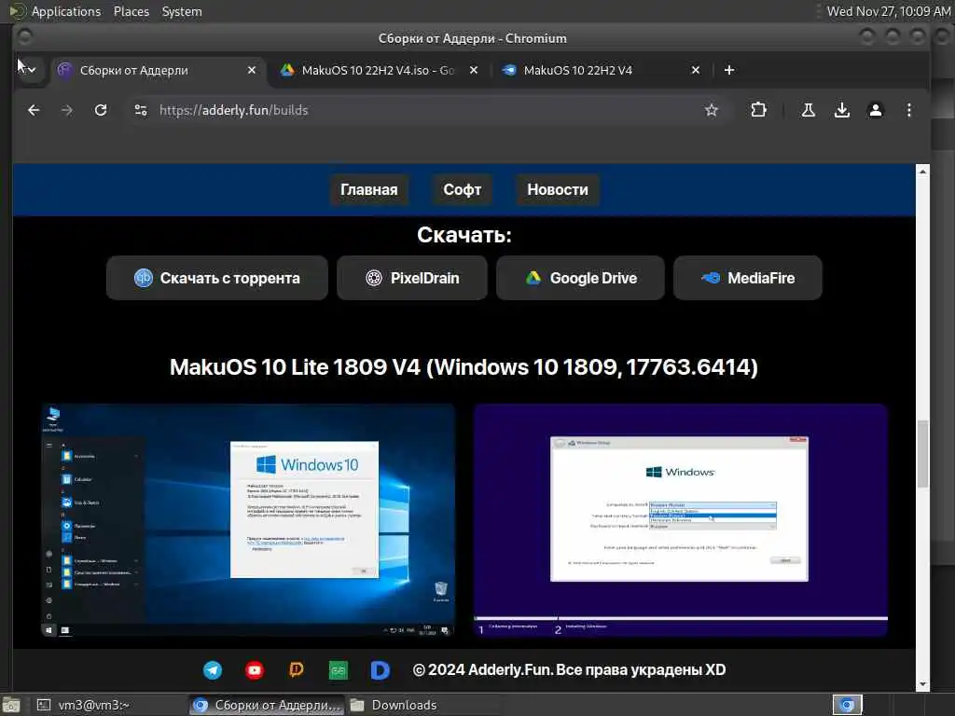The image size is (955, 716).
Task: Open site information icon in address bar
Action: [141, 110]
